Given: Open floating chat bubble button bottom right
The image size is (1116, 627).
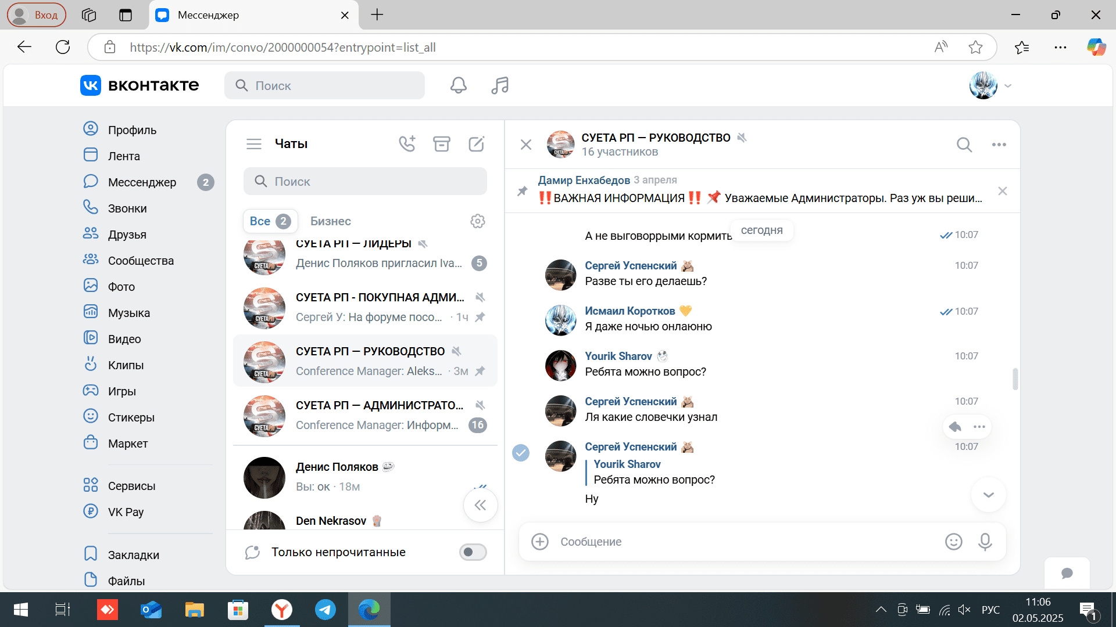Looking at the screenshot, I should [x=1067, y=574].
